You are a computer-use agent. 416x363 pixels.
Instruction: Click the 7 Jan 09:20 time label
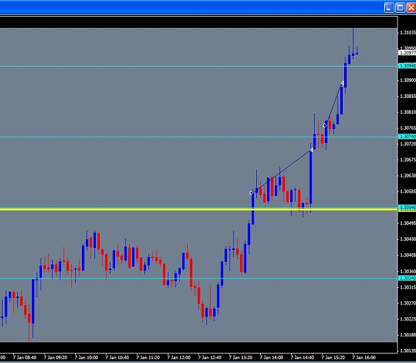click(55, 358)
